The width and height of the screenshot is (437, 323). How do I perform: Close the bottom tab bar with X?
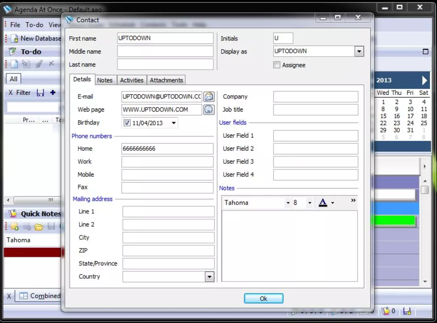pyautogui.click(x=9, y=296)
